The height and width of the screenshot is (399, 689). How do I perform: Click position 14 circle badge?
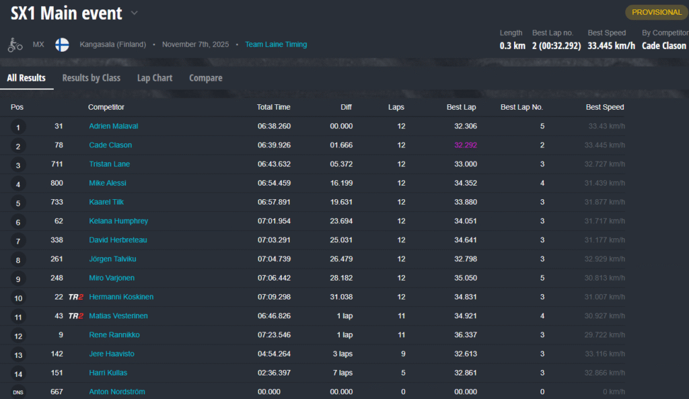pyautogui.click(x=18, y=373)
